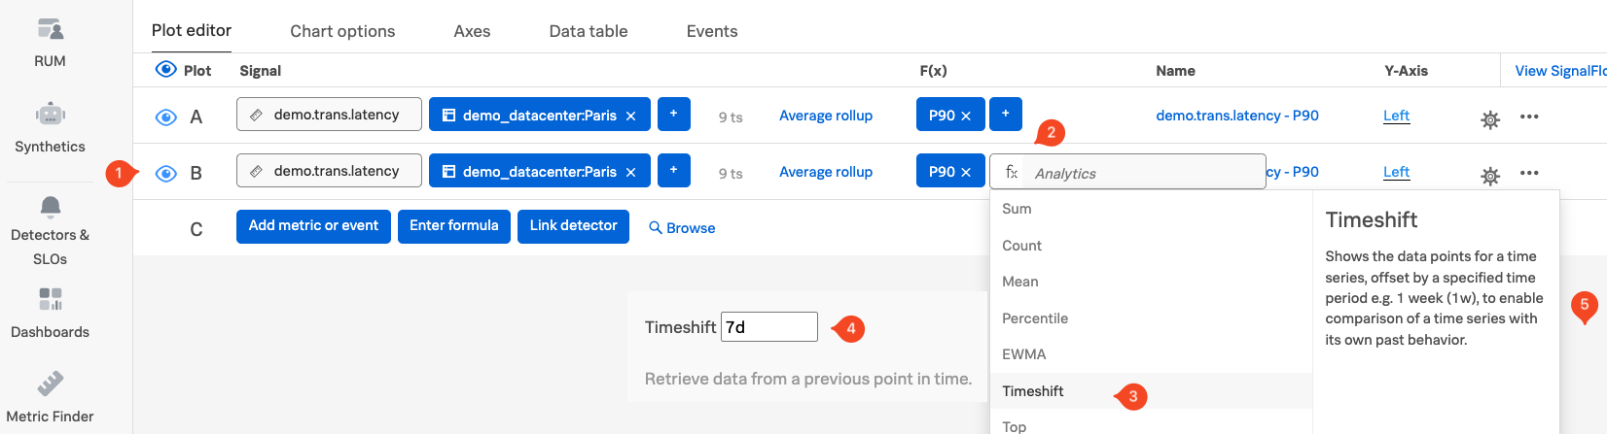Open Synthetics robot icon in sidebar

pyautogui.click(x=50, y=115)
